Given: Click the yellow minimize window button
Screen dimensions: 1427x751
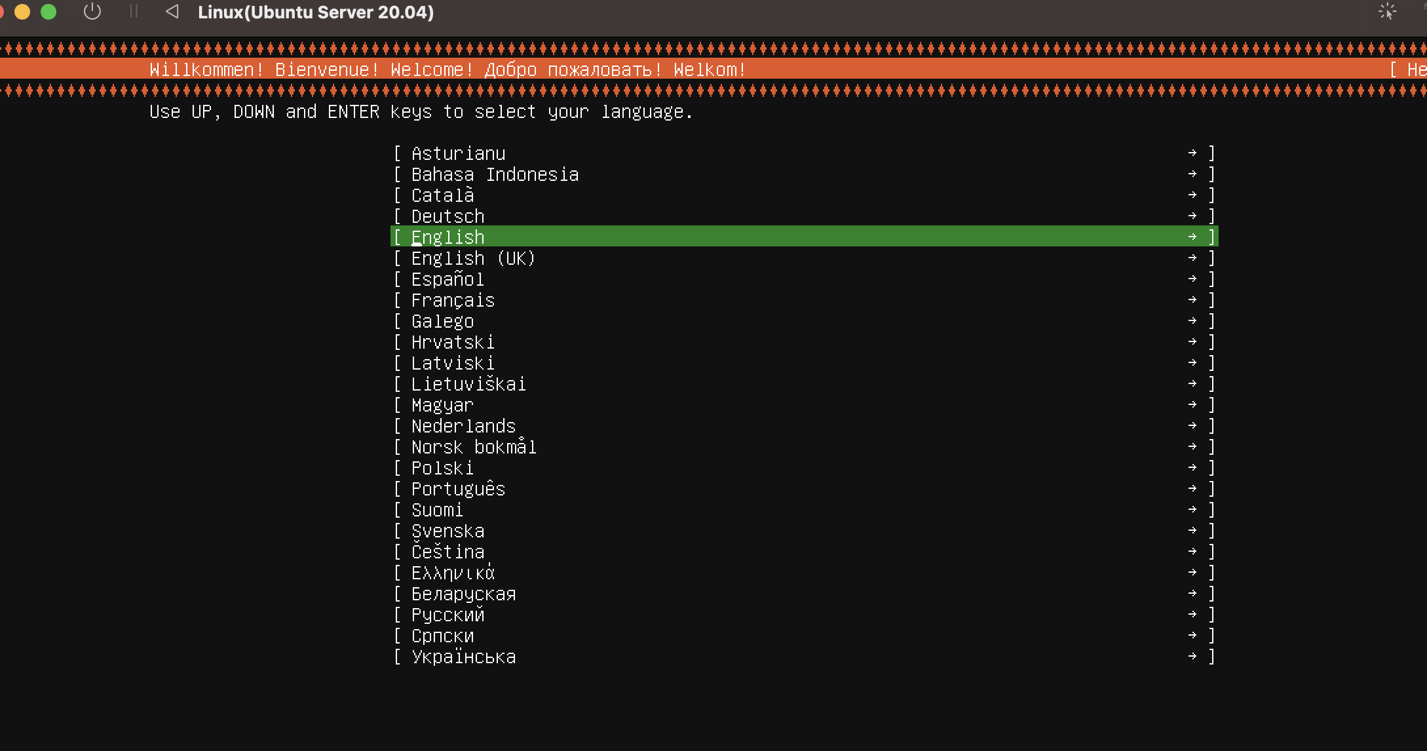Looking at the screenshot, I should click(22, 12).
